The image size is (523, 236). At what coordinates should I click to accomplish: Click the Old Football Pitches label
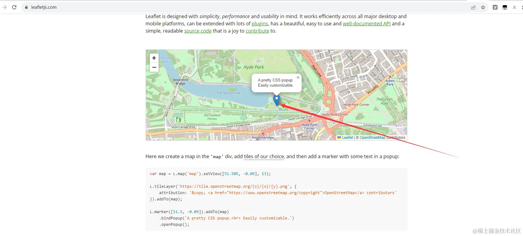coord(212,117)
